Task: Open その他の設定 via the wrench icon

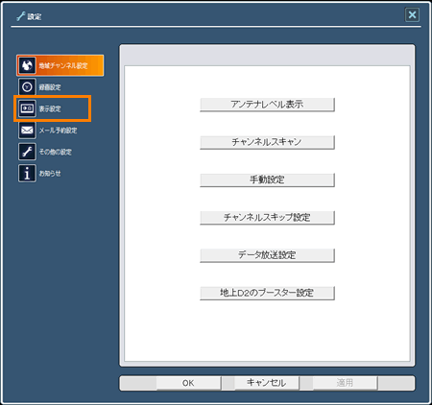Action: 27,152
